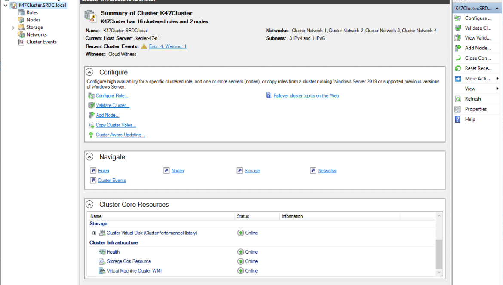Click the Networks icon in the tree
503x285 pixels.
point(21,35)
